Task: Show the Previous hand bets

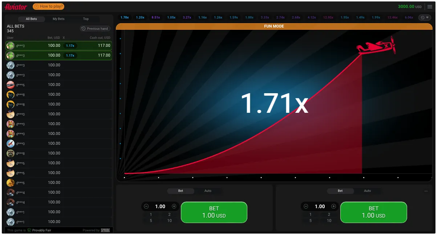Action: click(x=95, y=29)
